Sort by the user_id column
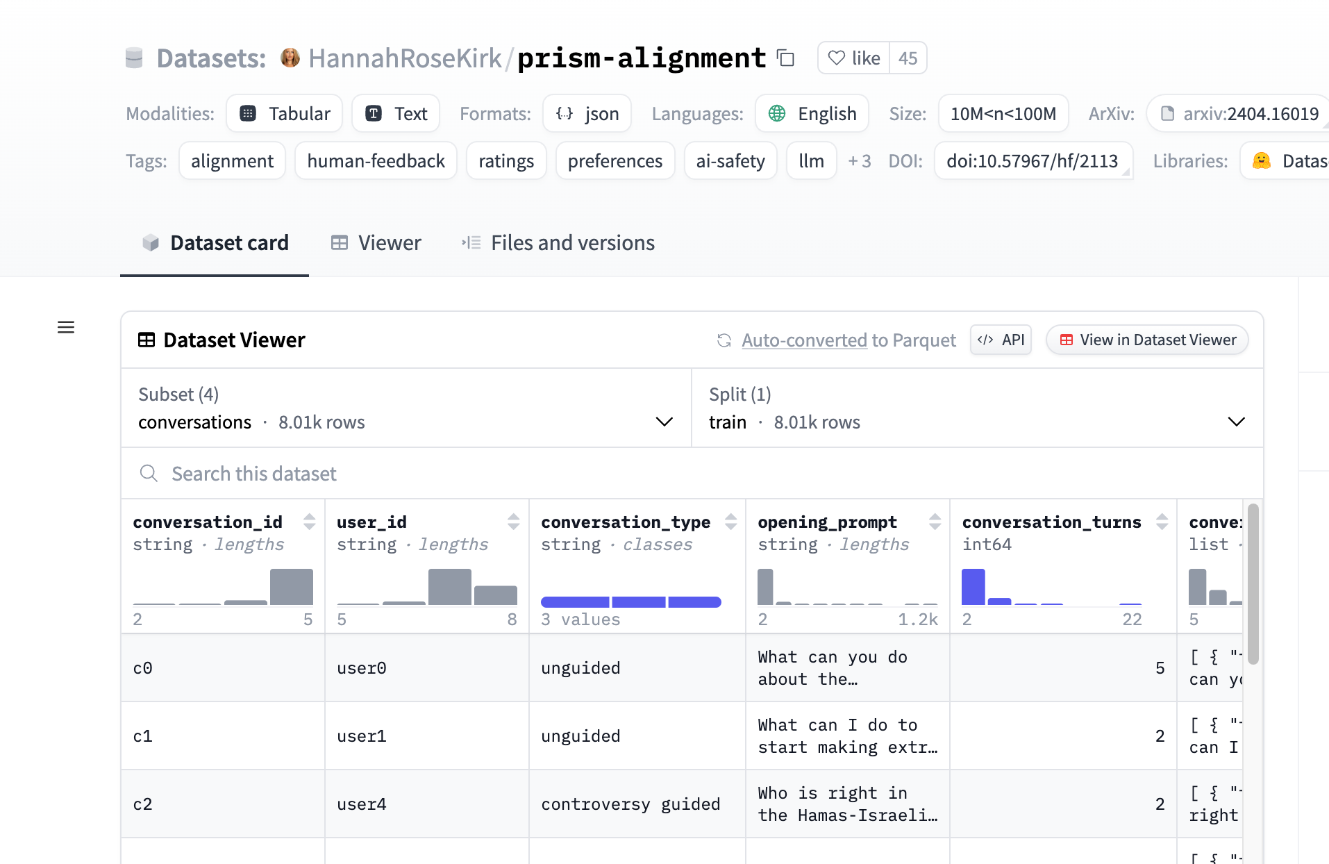The width and height of the screenshot is (1329, 864). [x=514, y=522]
